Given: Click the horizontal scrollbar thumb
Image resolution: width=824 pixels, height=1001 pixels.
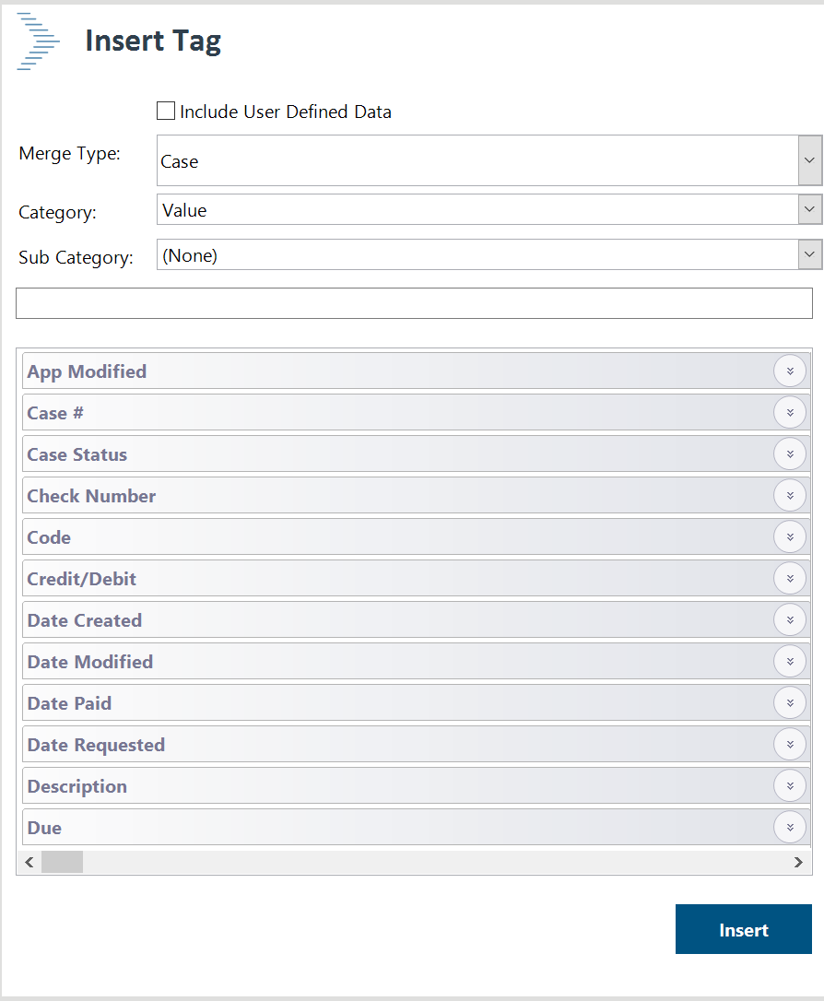Looking at the screenshot, I should [x=62, y=862].
